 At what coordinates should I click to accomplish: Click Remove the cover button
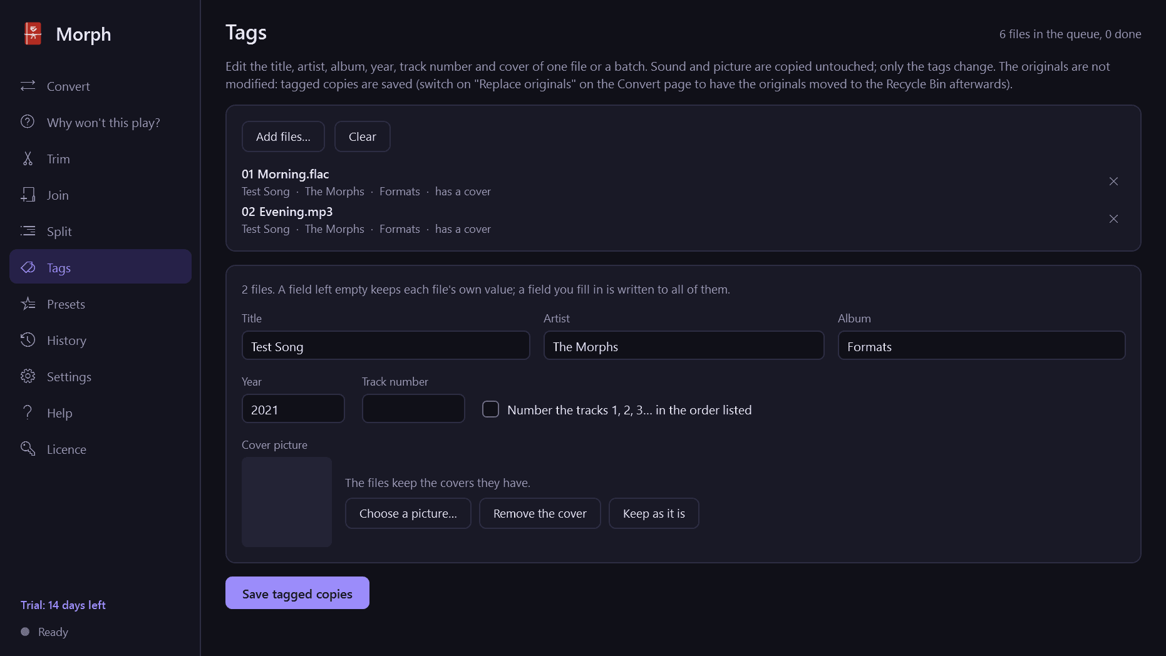pyautogui.click(x=540, y=513)
